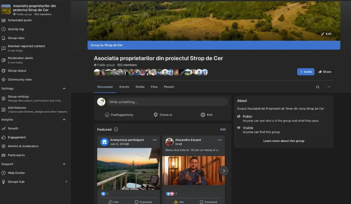The height and width of the screenshot is (204, 351).
Task: Click "Buna ziua tuturor" post text
Action: pyautogui.click(x=193, y=150)
